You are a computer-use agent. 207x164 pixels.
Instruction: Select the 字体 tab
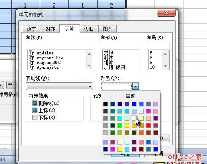[70, 28]
